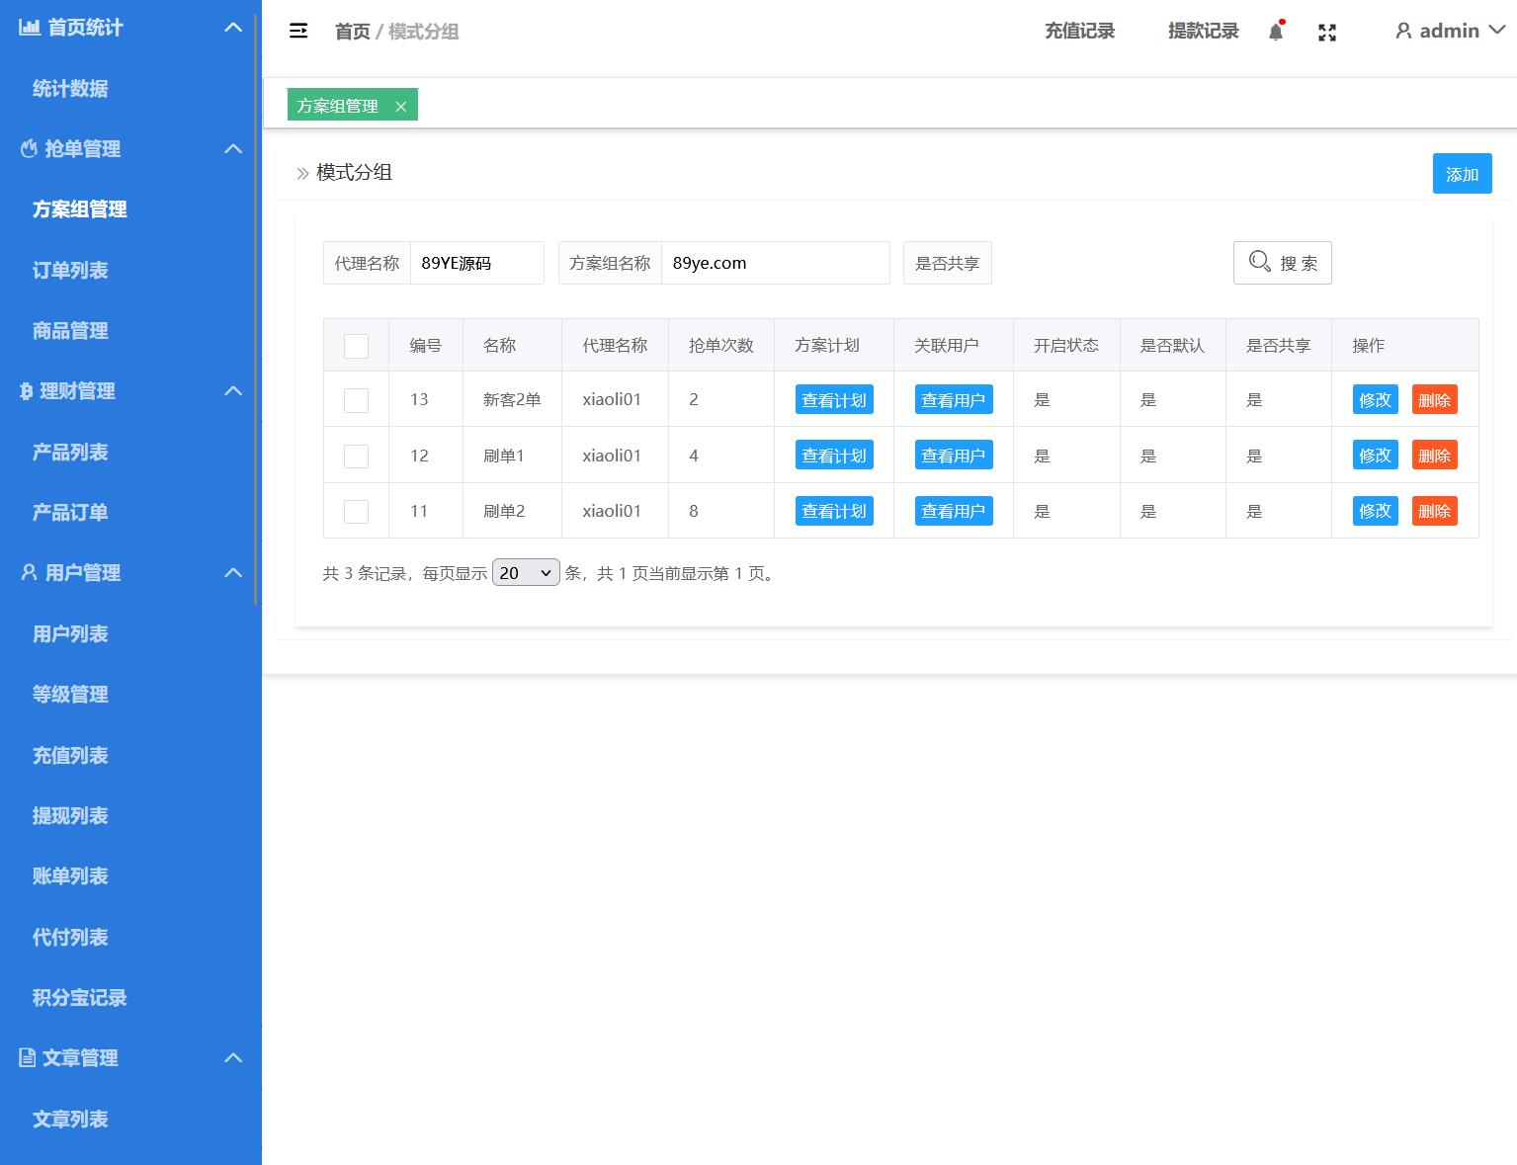Click the double arrow icon before 模式分组
Viewport: 1517px width, 1165px height.
click(x=302, y=174)
